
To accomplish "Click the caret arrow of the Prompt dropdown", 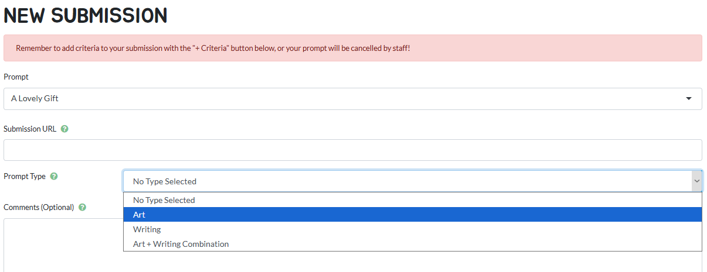I will tap(689, 99).
